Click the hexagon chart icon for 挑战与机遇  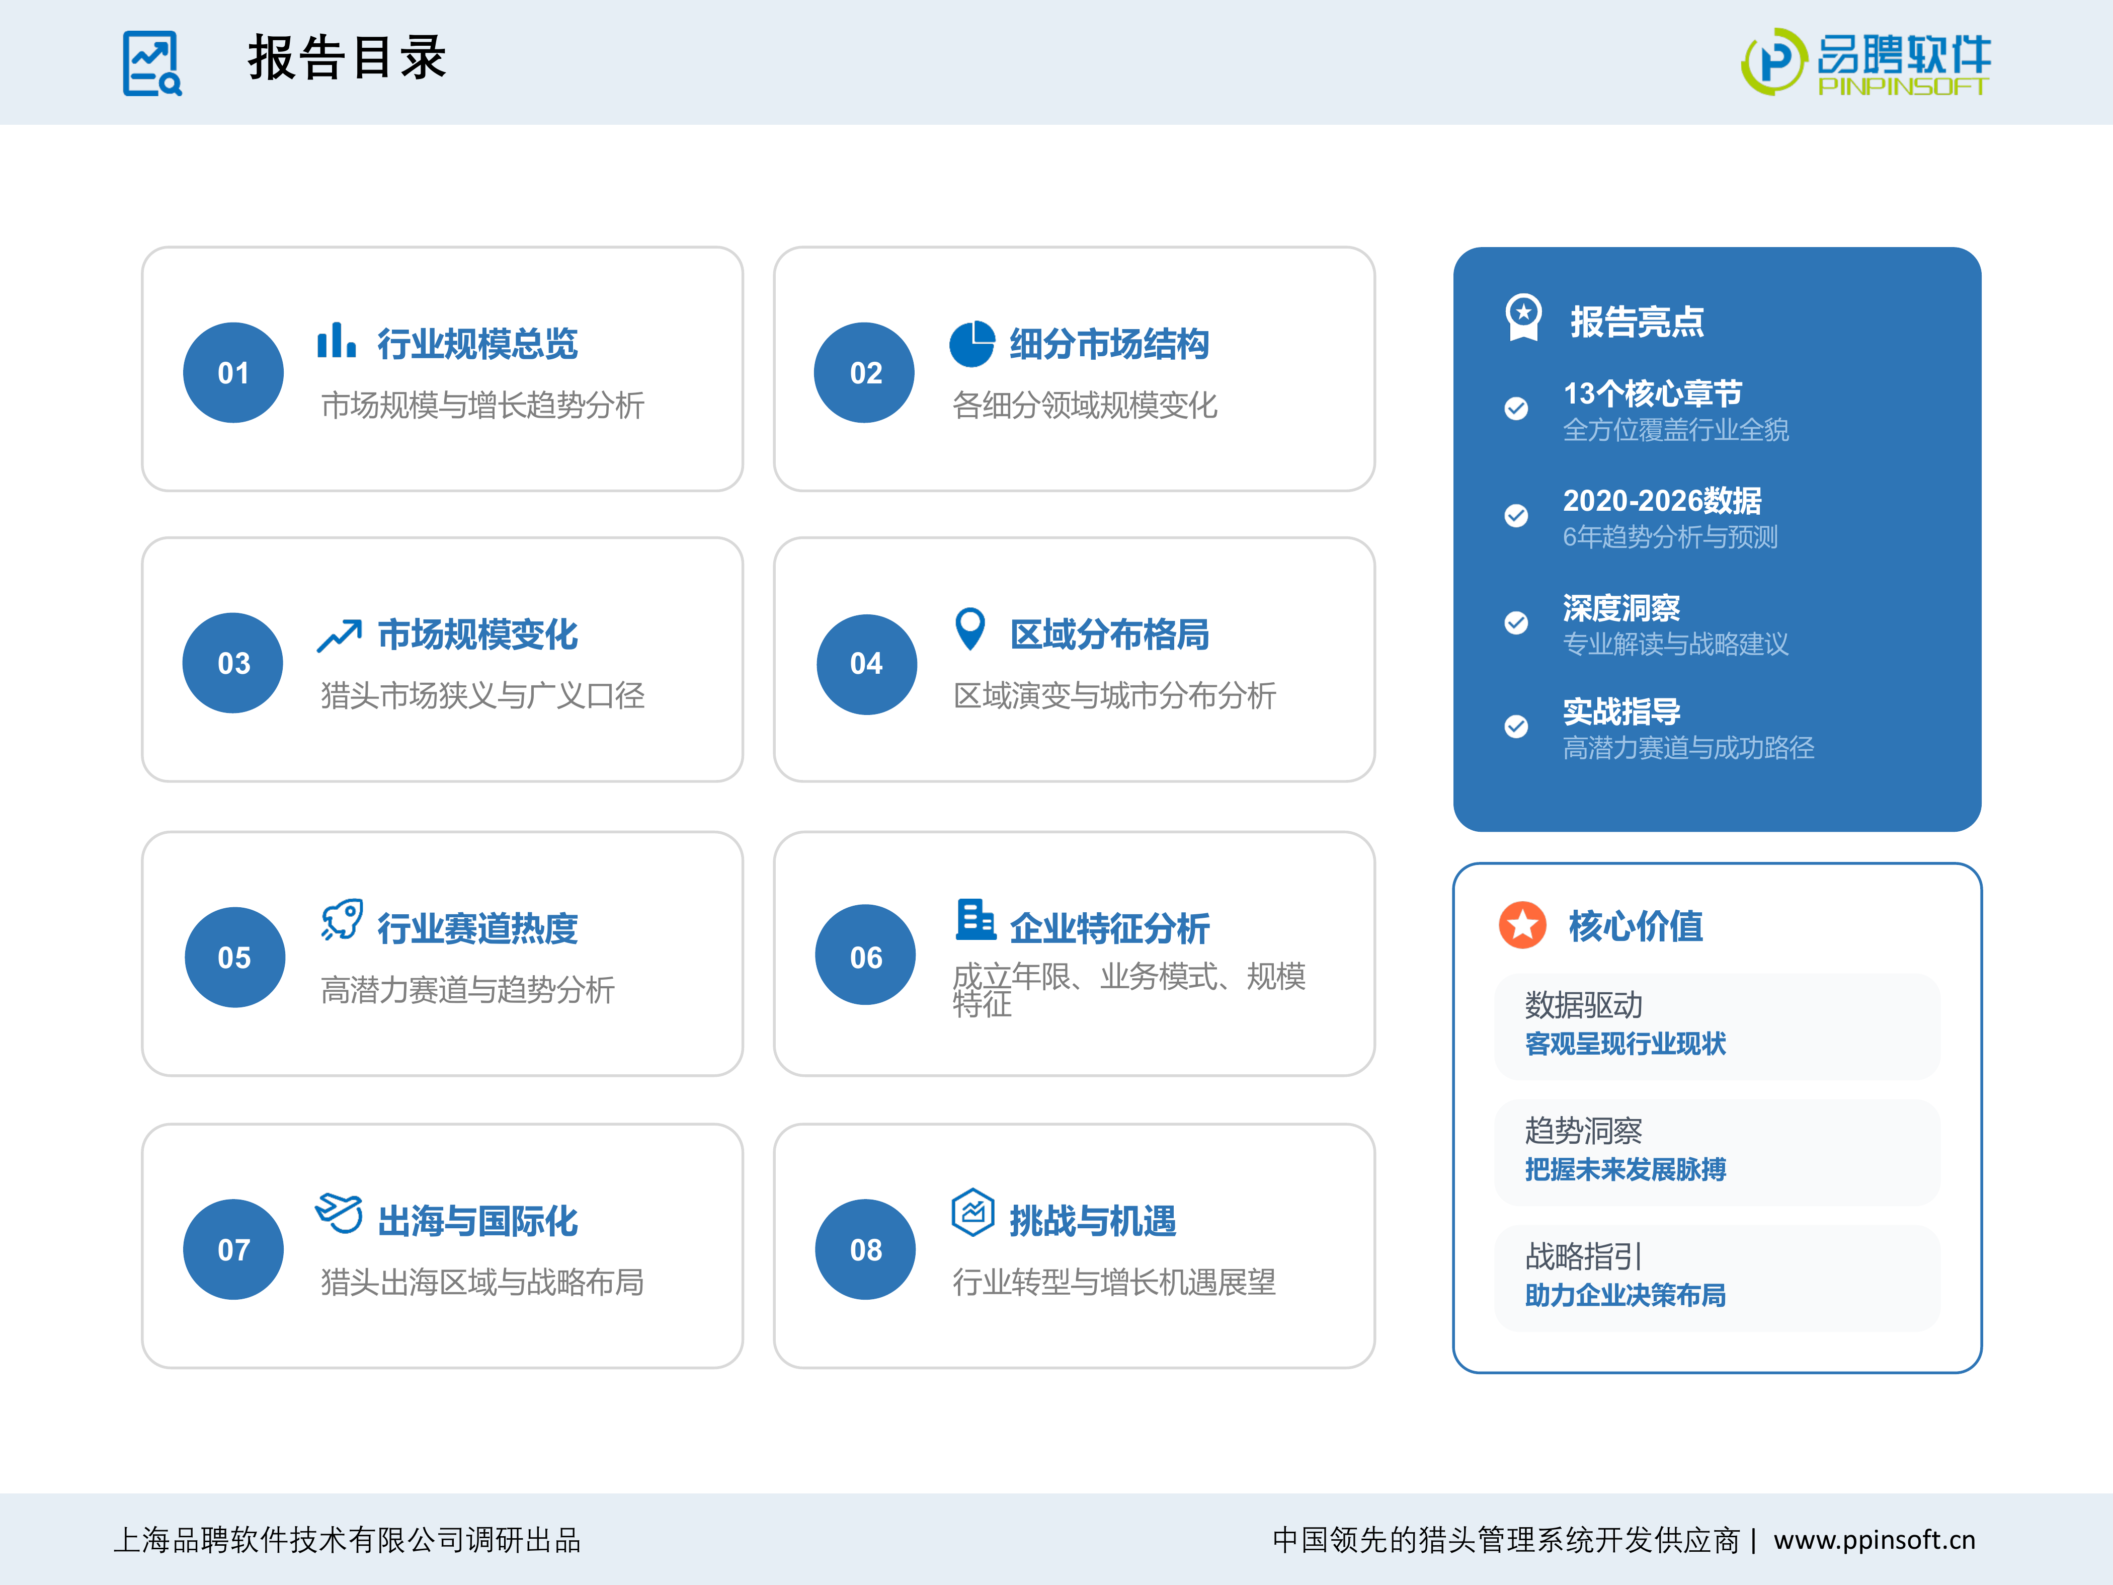click(x=973, y=1212)
